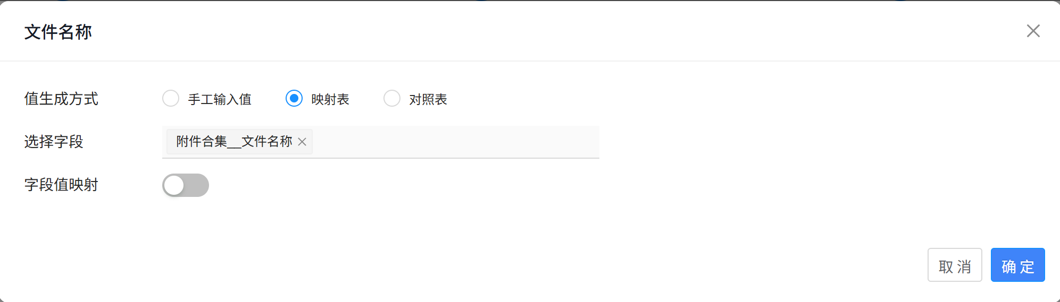
Task: Click the 字段值映射 field label
Action: 61,185
